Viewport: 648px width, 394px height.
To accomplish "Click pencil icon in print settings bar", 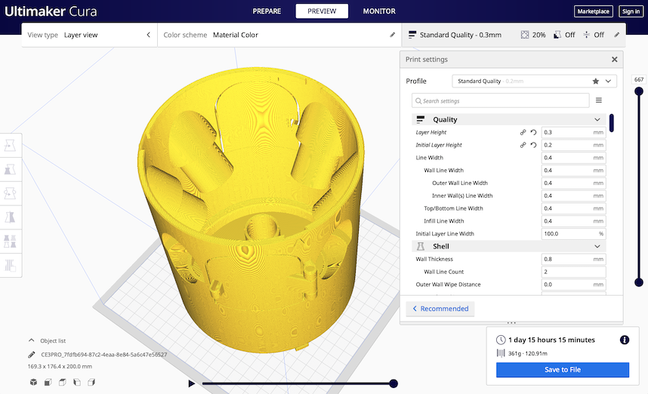I will (616, 35).
